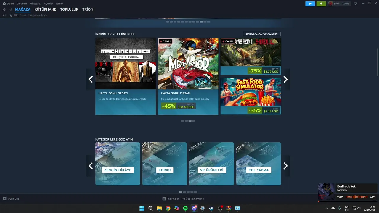This screenshot has width=379, height=213.
Task: Click the Darılmak Yok album art
Action: pyautogui.click(x=326, y=192)
